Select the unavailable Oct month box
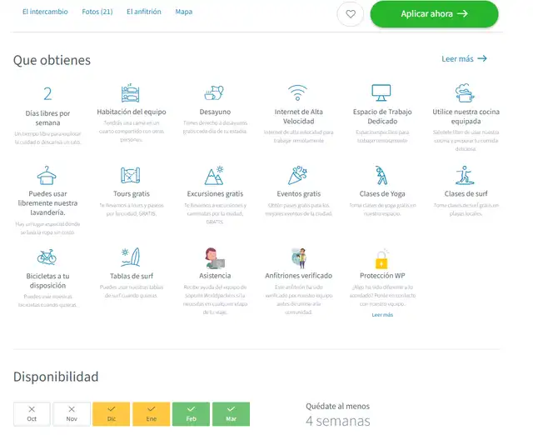This screenshot has height=435, width=533. 32,414
